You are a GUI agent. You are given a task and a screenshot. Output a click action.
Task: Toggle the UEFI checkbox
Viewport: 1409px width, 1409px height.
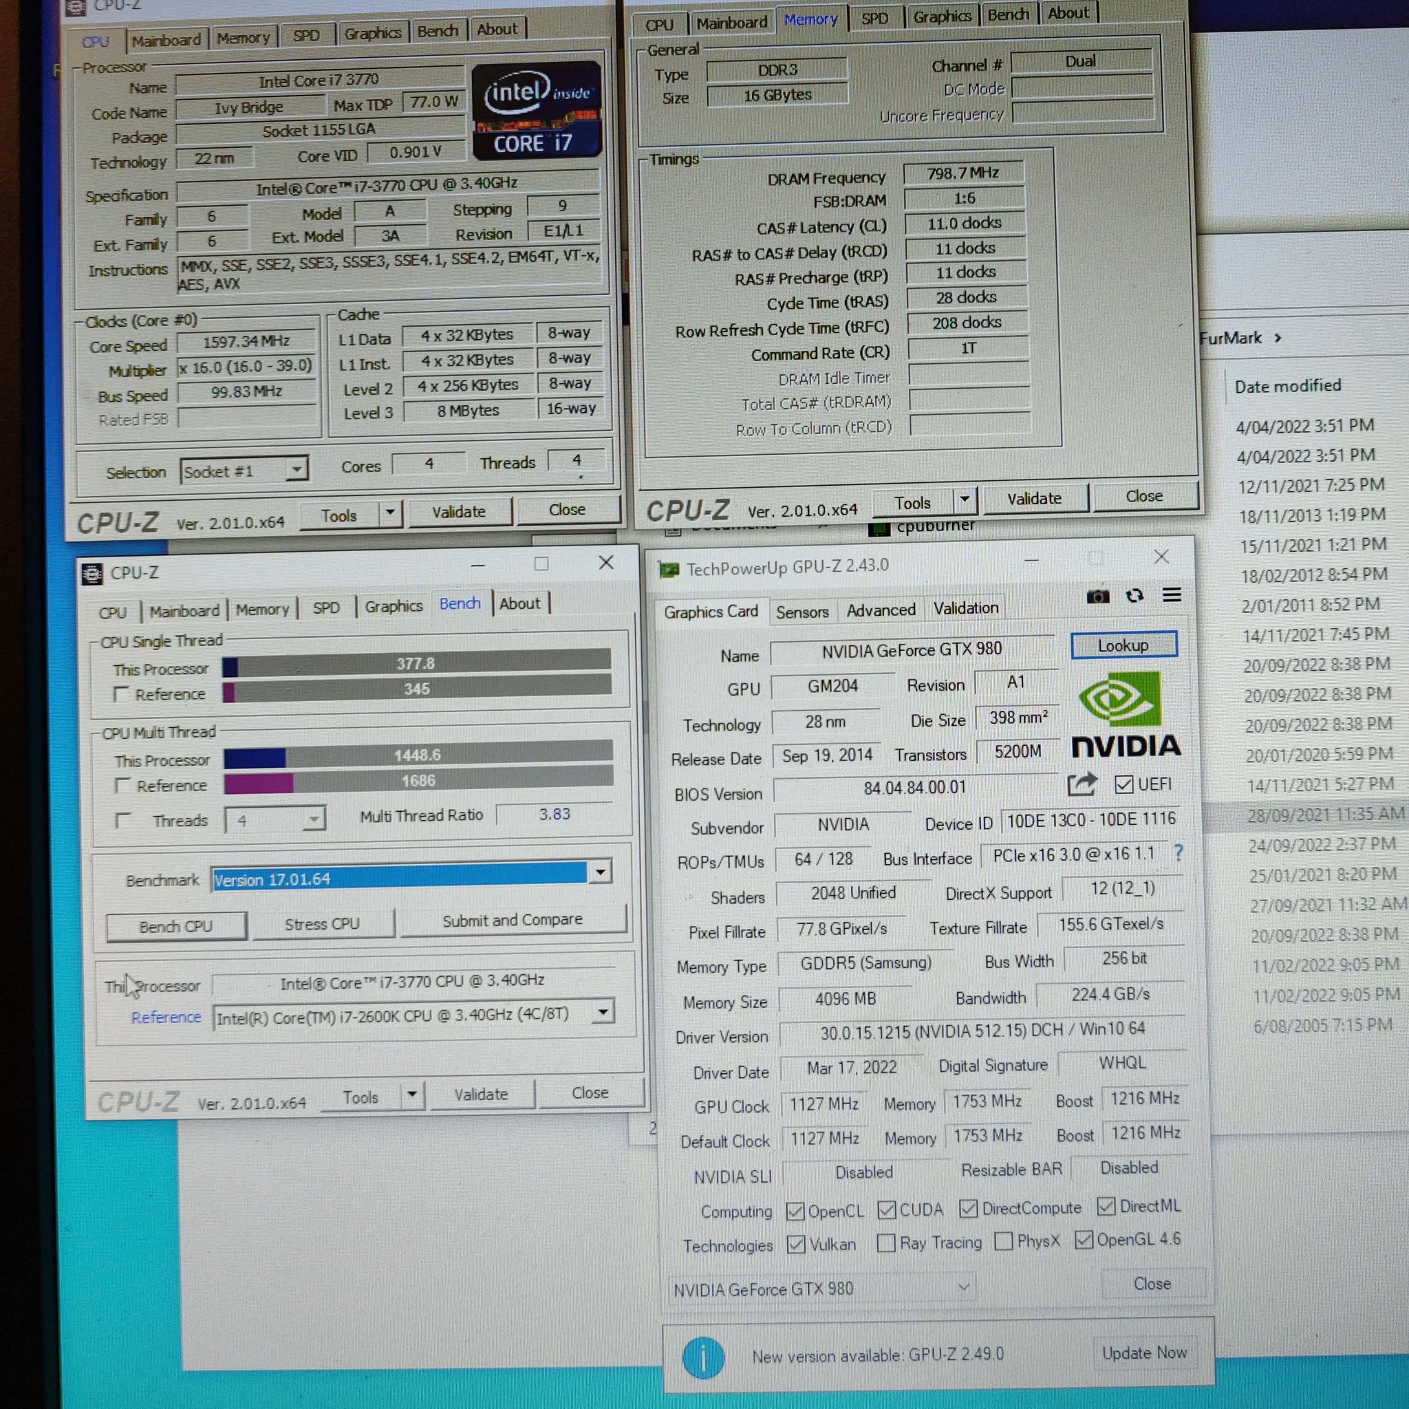1123,785
